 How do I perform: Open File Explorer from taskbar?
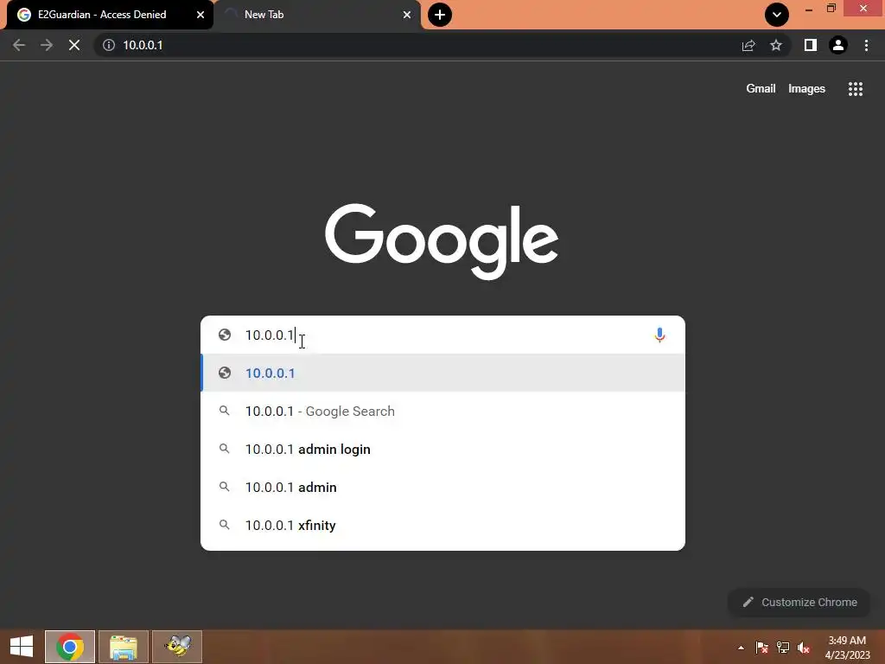point(124,647)
